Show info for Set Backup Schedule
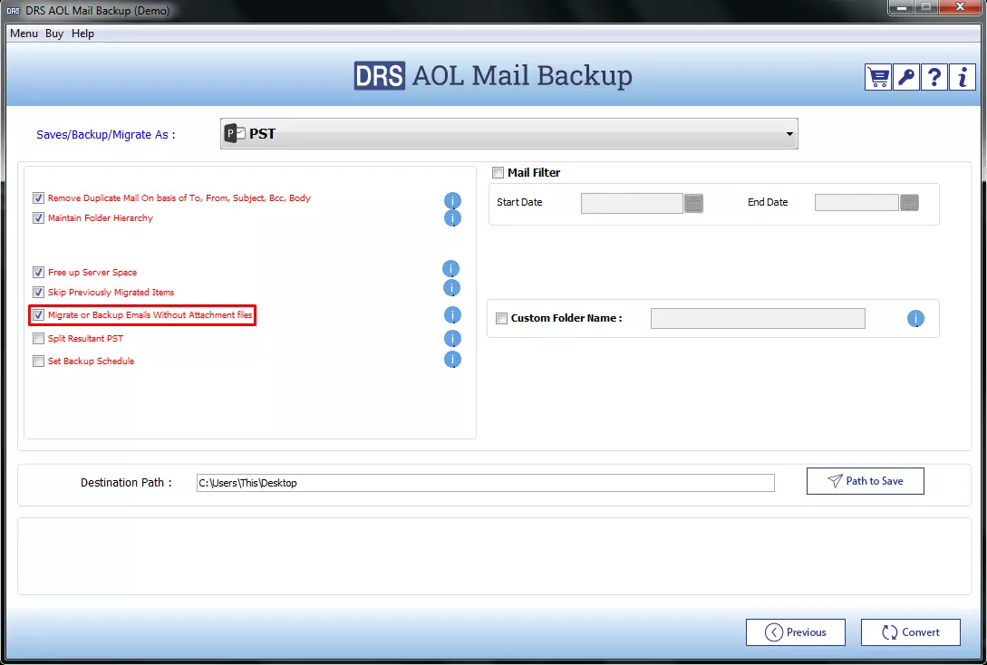The image size is (987, 665). pos(452,360)
